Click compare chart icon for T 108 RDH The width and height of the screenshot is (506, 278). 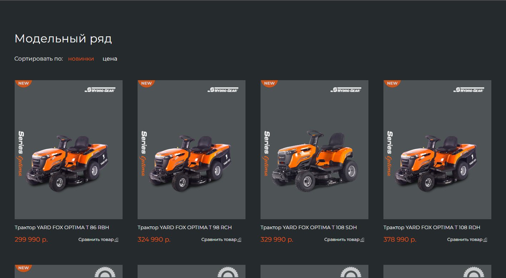(x=485, y=240)
